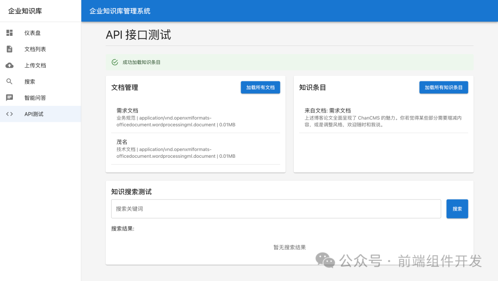The image size is (498, 281).
Task: Select the magnifier icon for 搜索
Action: 9,81
